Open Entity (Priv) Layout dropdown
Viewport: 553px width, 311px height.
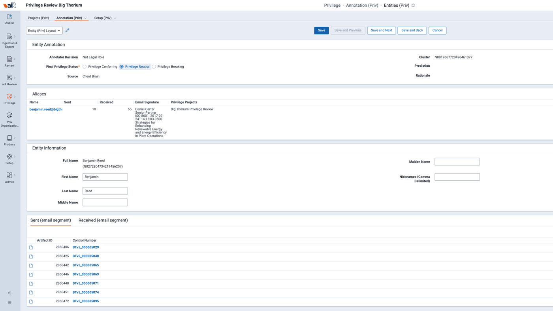click(44, 30)
